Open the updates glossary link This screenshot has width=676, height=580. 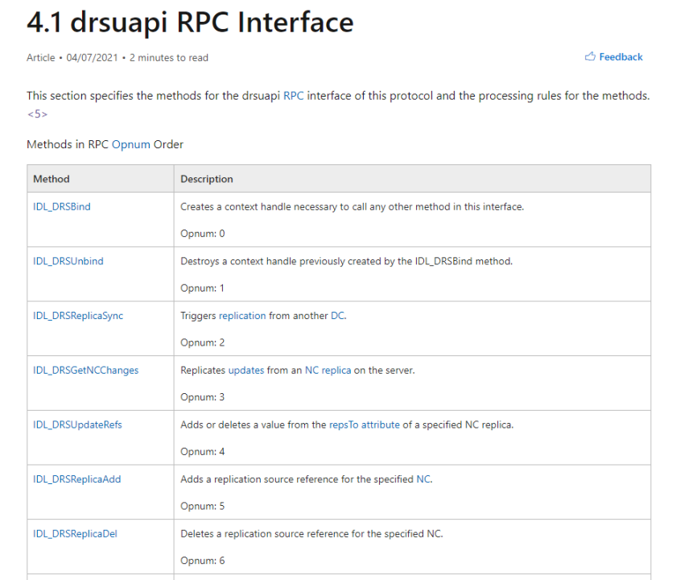pyautogui.click(x=245, y=371)
